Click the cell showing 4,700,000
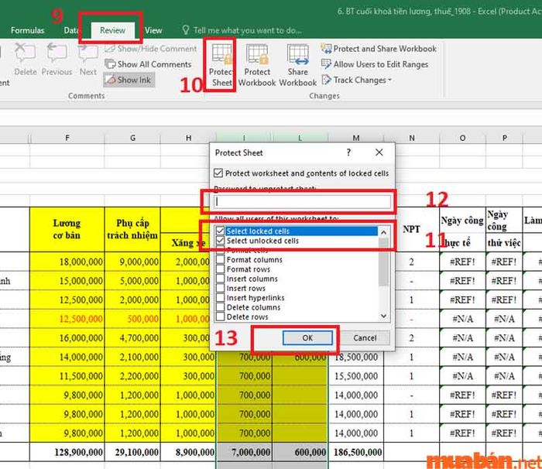This screenshot has height=469, width=542. (x=132, y=337)
